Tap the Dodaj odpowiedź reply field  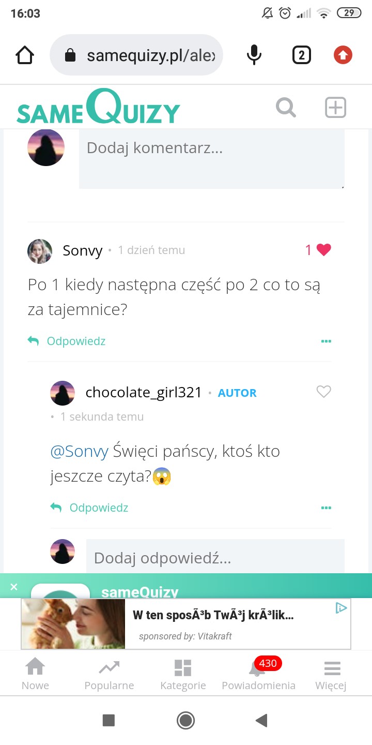tap(215, 558)
